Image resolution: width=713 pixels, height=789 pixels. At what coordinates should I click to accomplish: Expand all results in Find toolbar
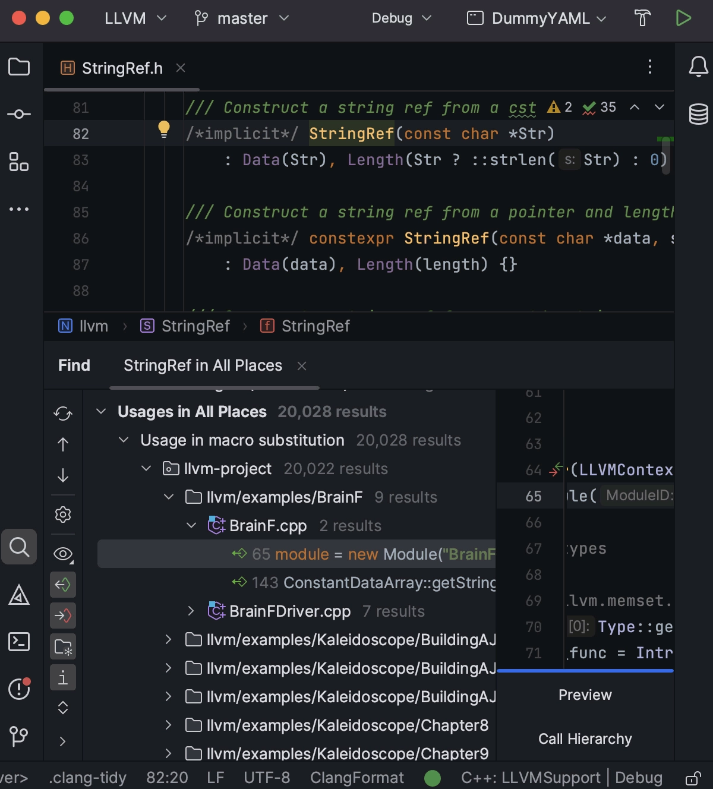click(63, 708)
